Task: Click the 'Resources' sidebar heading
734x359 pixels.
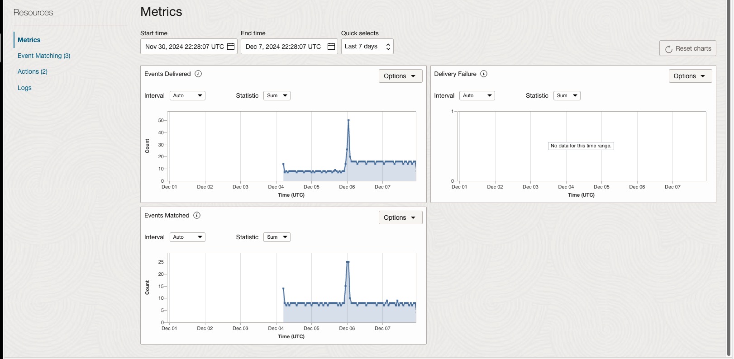Action: click(x=33, y=13)
